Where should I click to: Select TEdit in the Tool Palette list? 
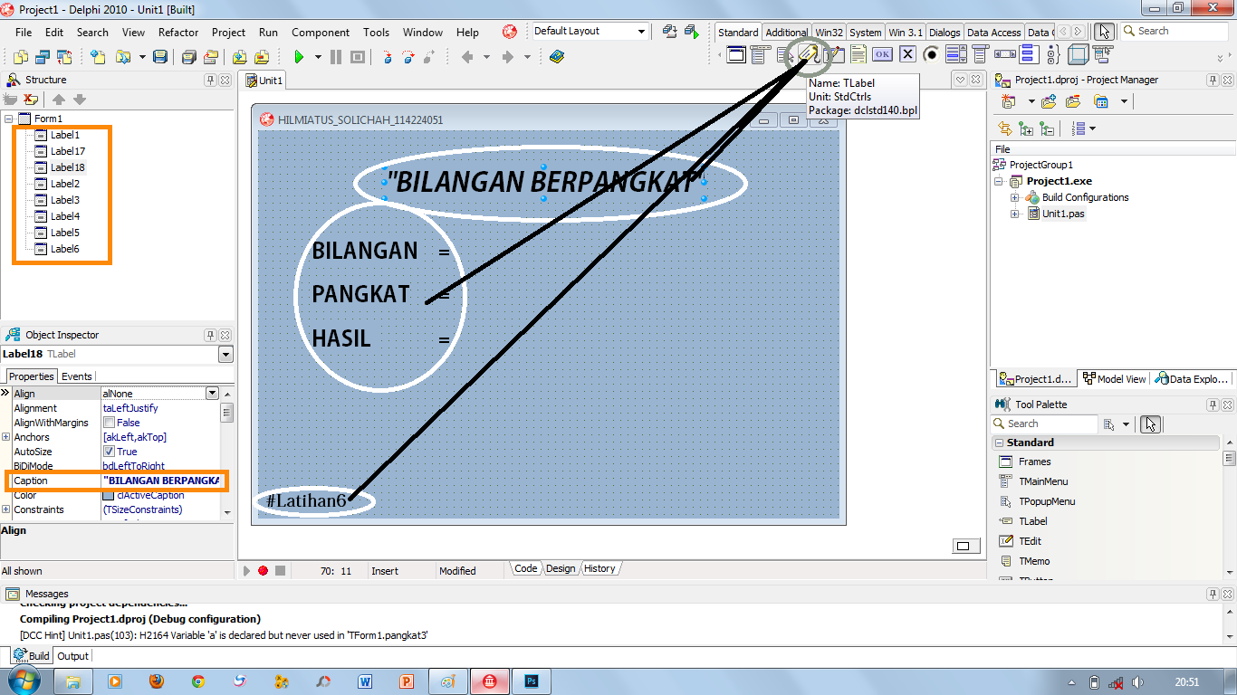coord(1030,541)
